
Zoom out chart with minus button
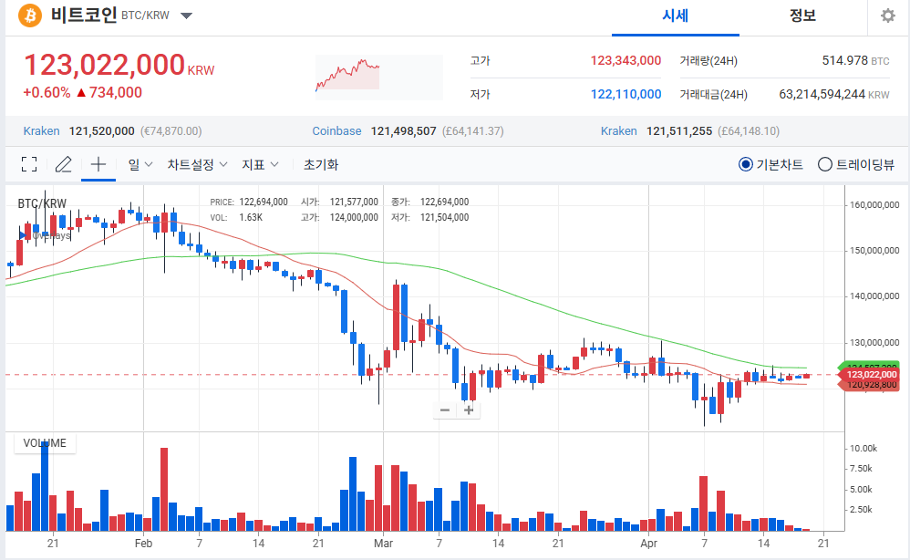point(445,410)
